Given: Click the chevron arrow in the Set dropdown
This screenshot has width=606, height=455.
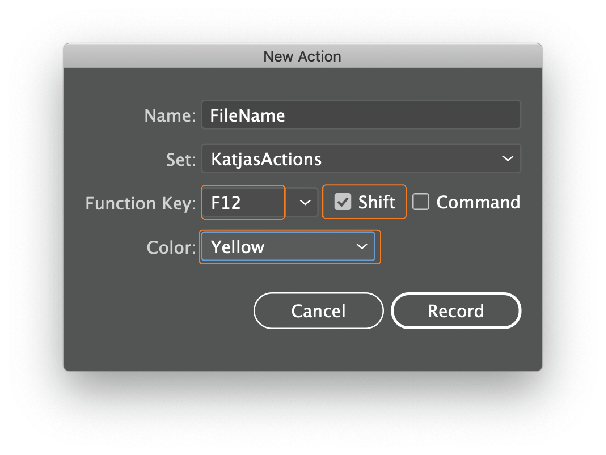Looking at the screenshot, I should coord(508,158).
